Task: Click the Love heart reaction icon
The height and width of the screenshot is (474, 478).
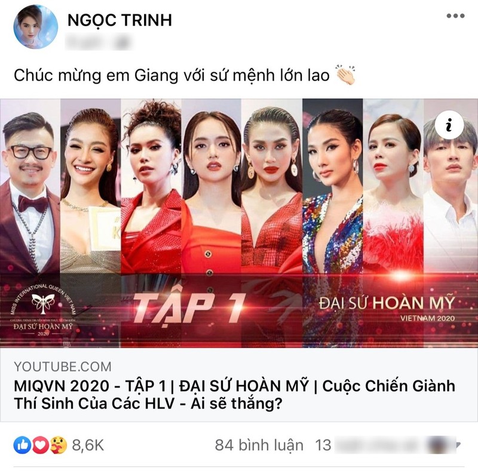Action: pos(40,445)
